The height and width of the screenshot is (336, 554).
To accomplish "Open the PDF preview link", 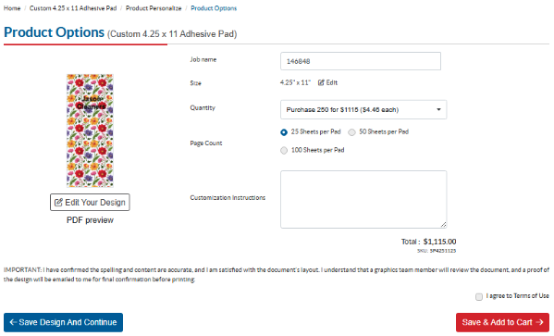I will click(x=90, y=220).
